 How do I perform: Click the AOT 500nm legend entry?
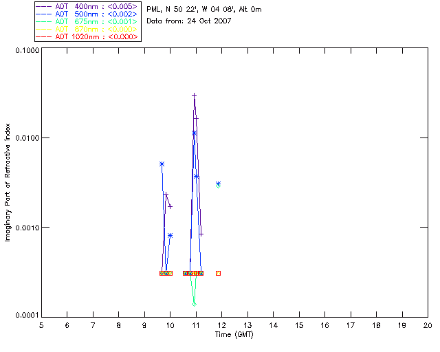tap(87, 14)
